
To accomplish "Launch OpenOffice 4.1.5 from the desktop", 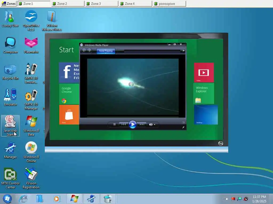I will 31,20.
